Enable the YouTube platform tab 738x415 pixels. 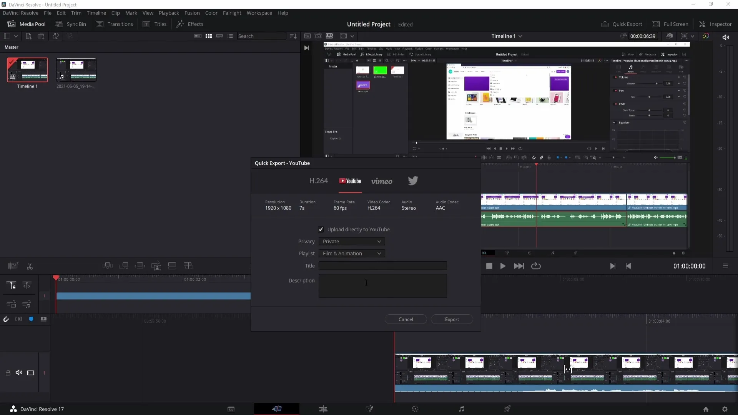coord(350,181)
